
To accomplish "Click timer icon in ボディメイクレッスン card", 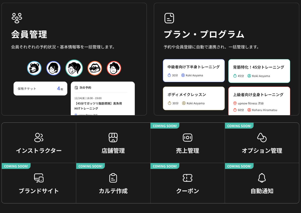I will tap(169, 103).
